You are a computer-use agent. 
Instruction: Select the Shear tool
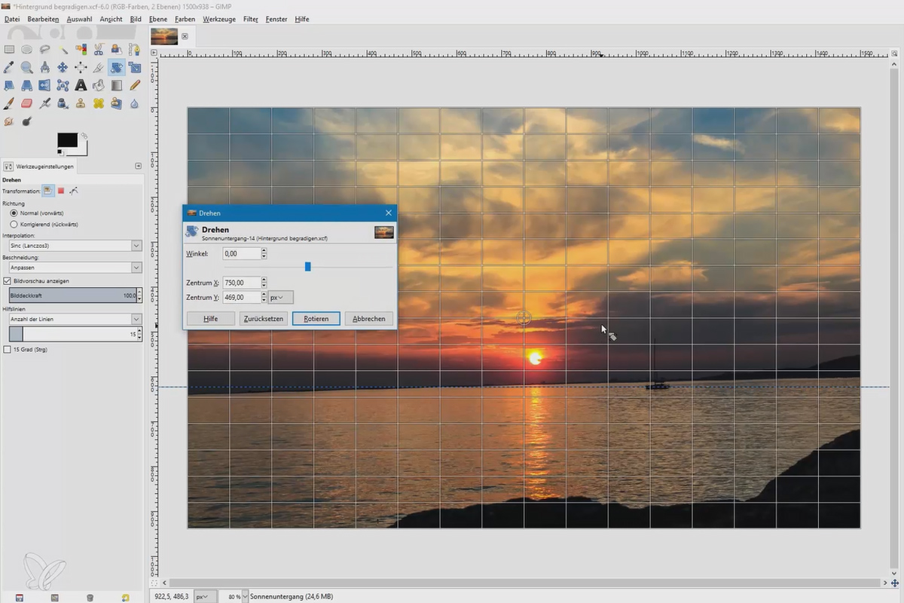click(9, 85)
